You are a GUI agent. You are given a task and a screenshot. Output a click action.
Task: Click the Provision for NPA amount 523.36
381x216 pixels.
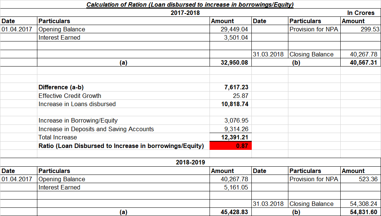click(x=360, y=179)
